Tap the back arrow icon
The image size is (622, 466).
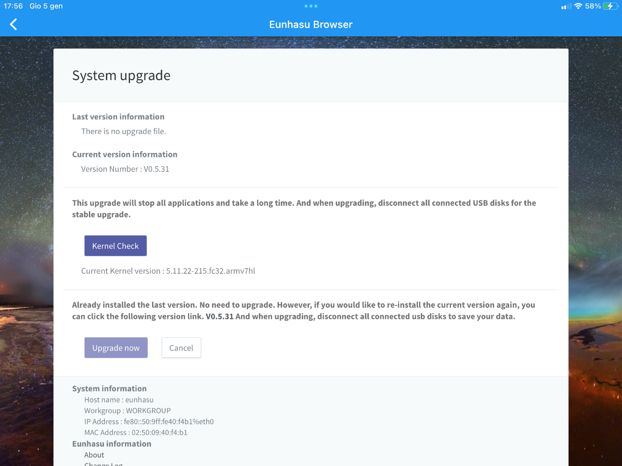click(14, 24)
